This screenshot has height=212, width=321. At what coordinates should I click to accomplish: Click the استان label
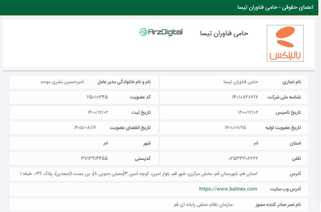(x=295, y=143)
